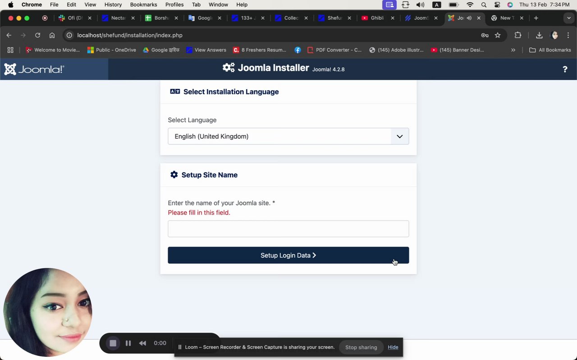Click the Setup Login Data button
This screenshot has height=360, width=577.
[288, 255]
